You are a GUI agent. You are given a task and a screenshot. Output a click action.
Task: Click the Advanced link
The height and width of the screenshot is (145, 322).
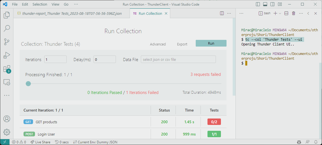[x=158, y=44]
